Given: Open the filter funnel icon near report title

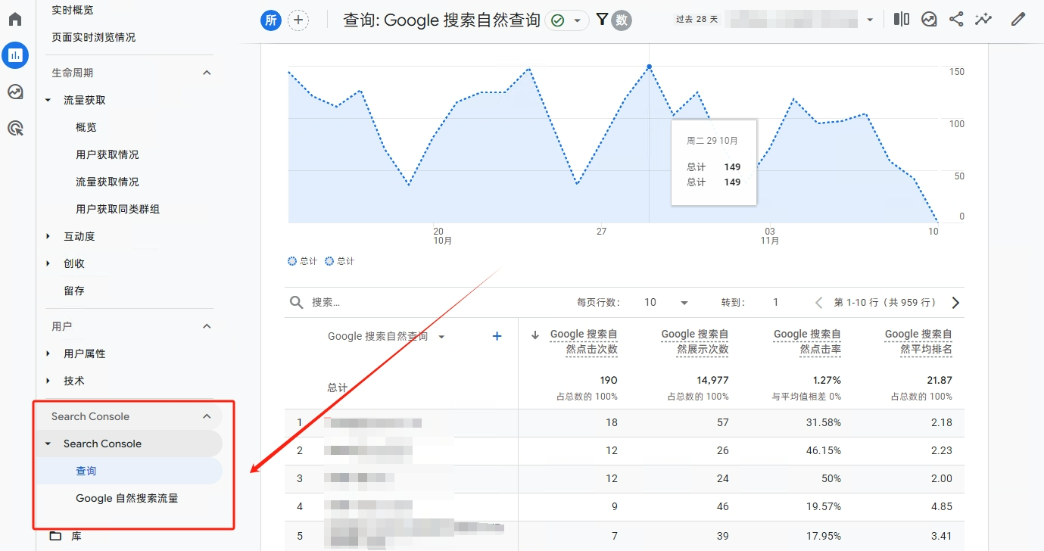Looking at the screenshot, I should (x=602, y=20).
